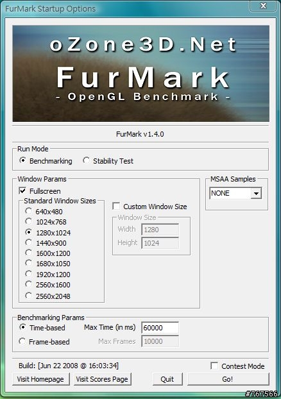Start the benchmark with Go!
Viewport: 281px width, 399px height.
point(228,379)
